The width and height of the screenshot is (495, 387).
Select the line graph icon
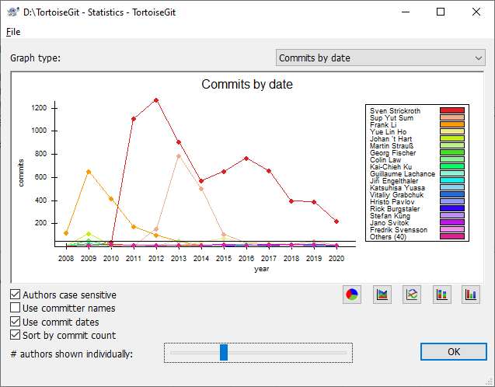tap(412, 295)
